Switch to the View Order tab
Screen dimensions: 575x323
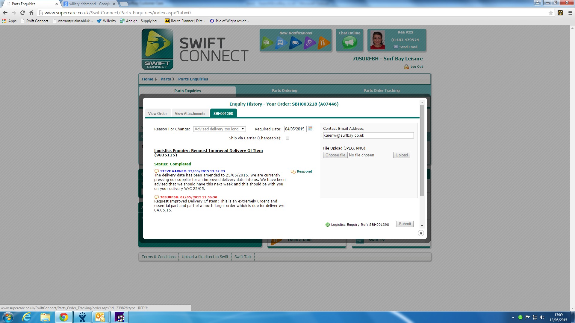click(158, 114)
